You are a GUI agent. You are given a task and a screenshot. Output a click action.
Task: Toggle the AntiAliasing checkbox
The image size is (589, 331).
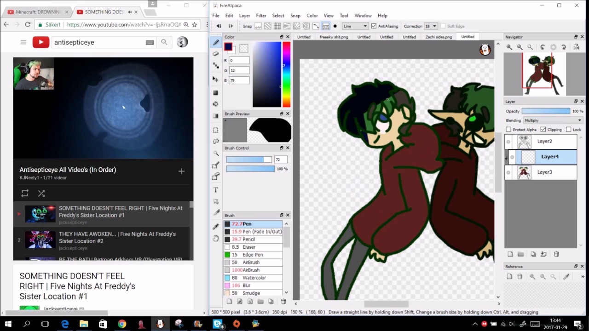[374, 26]
